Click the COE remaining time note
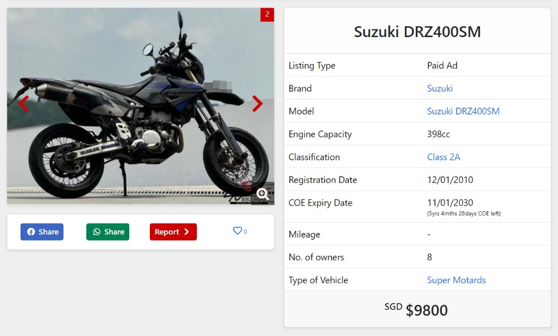 click(463, 213)
